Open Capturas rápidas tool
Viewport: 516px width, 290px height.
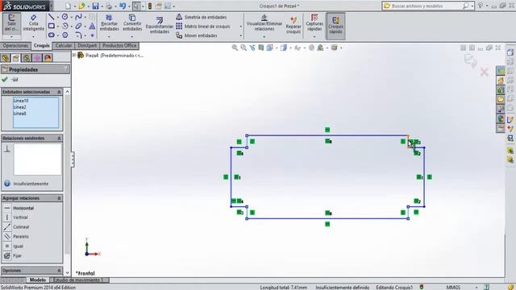click(x=314, y=23)
